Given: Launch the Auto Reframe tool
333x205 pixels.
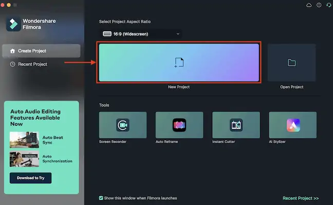Looking at the screenshot, I should (179, 125).
